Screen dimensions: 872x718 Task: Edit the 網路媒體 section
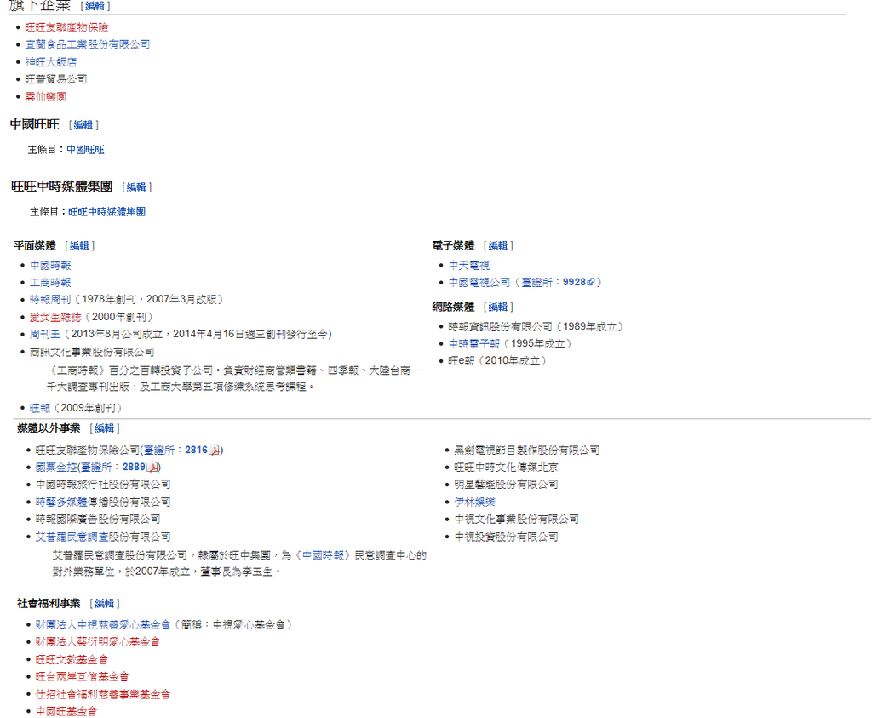498,307
